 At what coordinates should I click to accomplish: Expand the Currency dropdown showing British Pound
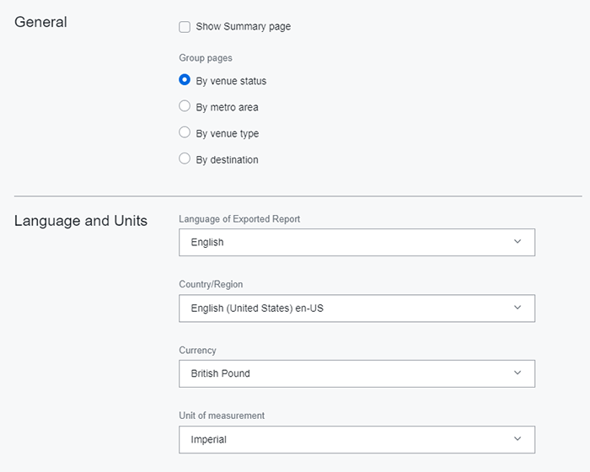(357, 373)
